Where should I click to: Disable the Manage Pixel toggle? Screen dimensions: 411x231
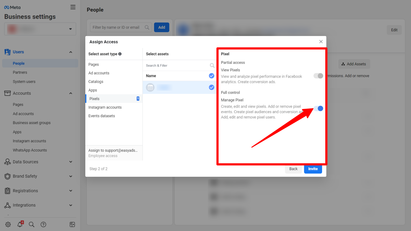(x=318, y=108)
